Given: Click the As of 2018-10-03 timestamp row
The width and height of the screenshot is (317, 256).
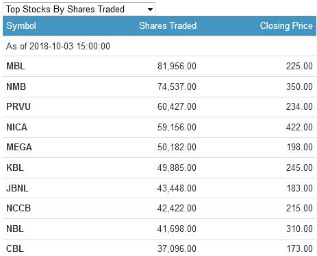Looking at the screenshot, I should (160, 46).
